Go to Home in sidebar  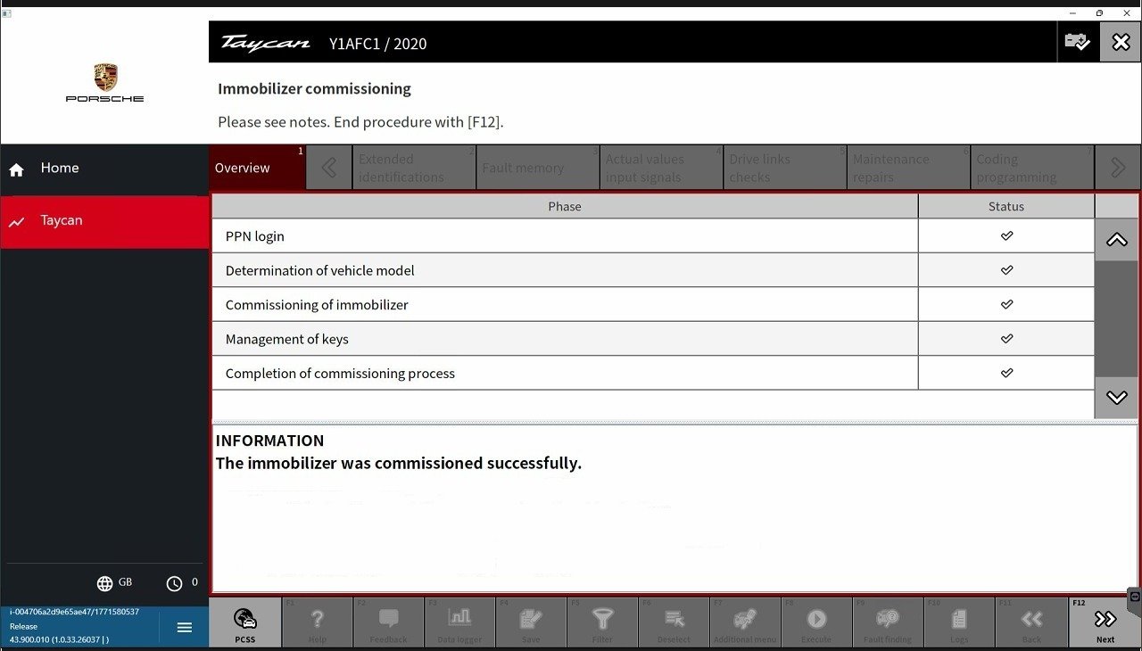(60, 169)
